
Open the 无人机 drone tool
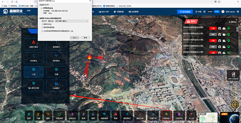[x=191, y=115]
